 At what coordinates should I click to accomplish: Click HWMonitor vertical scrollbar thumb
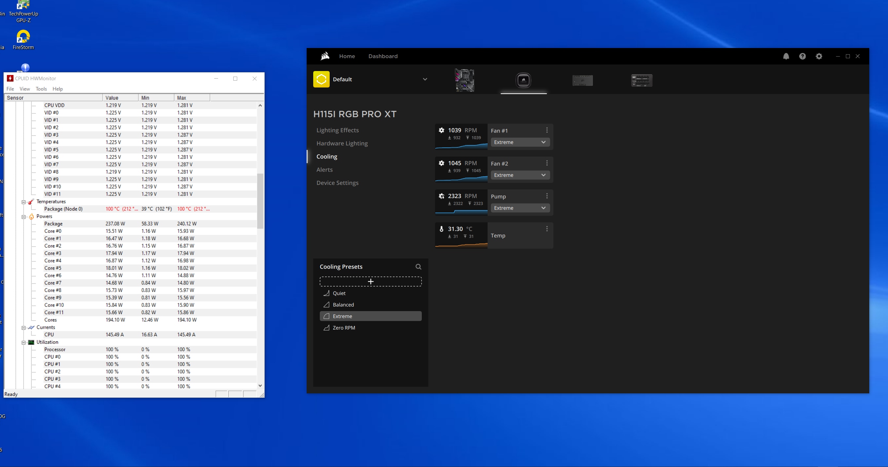(260, 201)
